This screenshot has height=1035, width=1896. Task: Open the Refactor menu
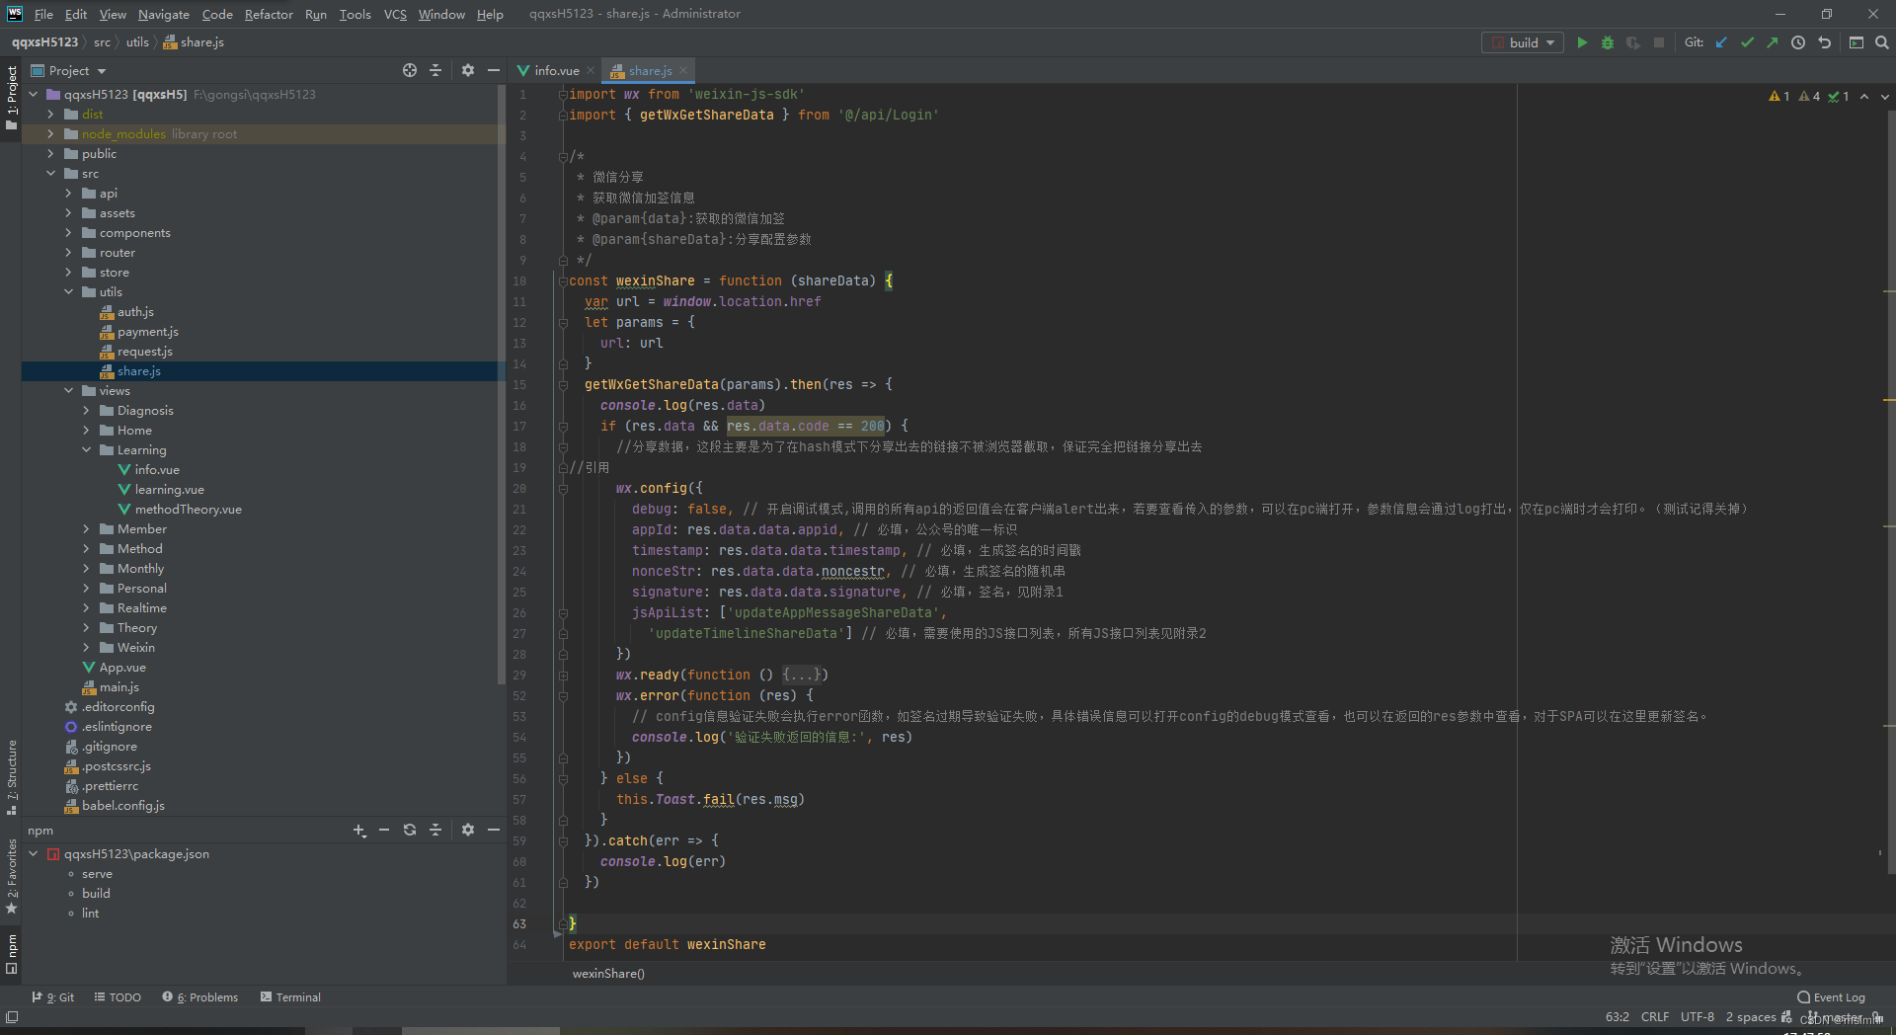tap(269, 14)
